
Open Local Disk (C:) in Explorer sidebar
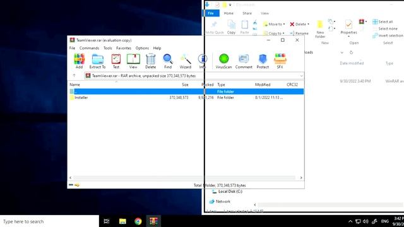pyautogui.click(x=227, y=192)
